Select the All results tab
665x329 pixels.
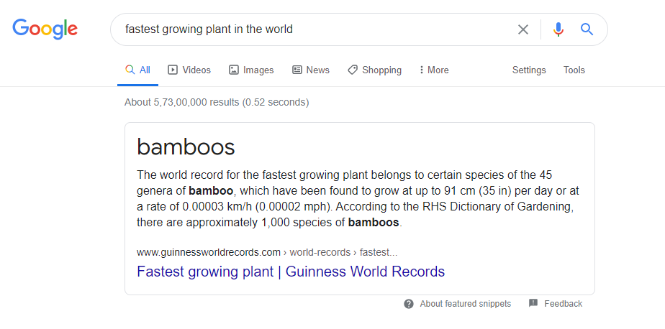[138, 70]
